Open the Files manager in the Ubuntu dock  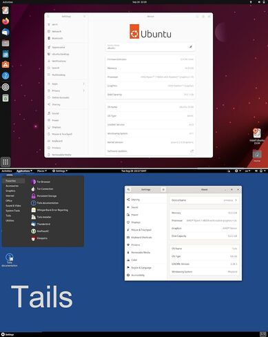pyautogui.click(x=6, y=43)
